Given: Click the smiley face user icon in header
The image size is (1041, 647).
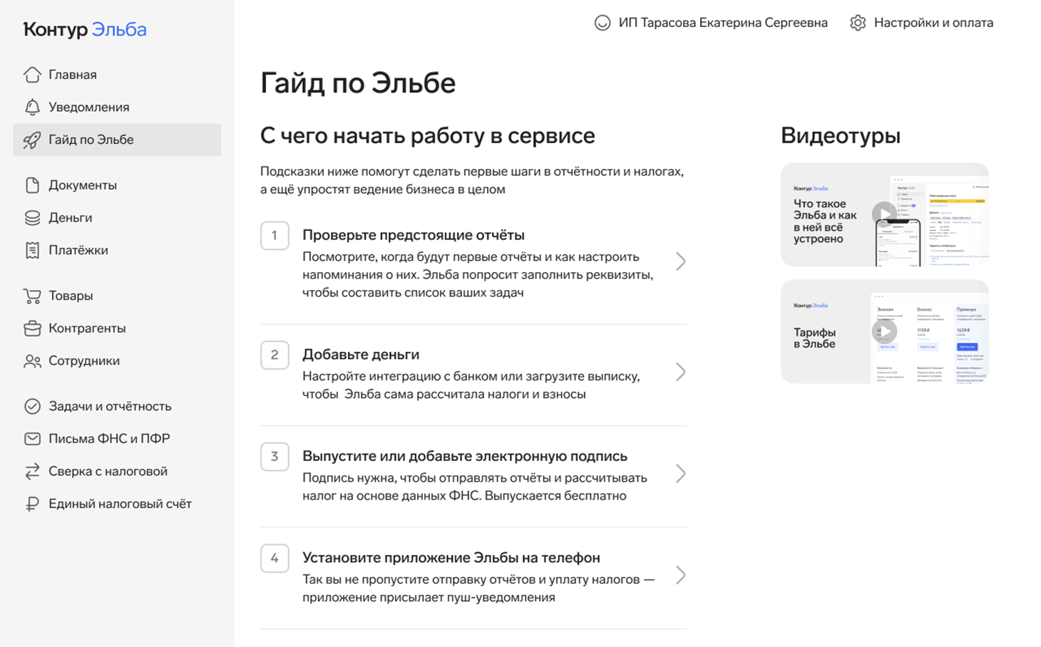Looking at the screenshot, I should (x=602, y=23).
